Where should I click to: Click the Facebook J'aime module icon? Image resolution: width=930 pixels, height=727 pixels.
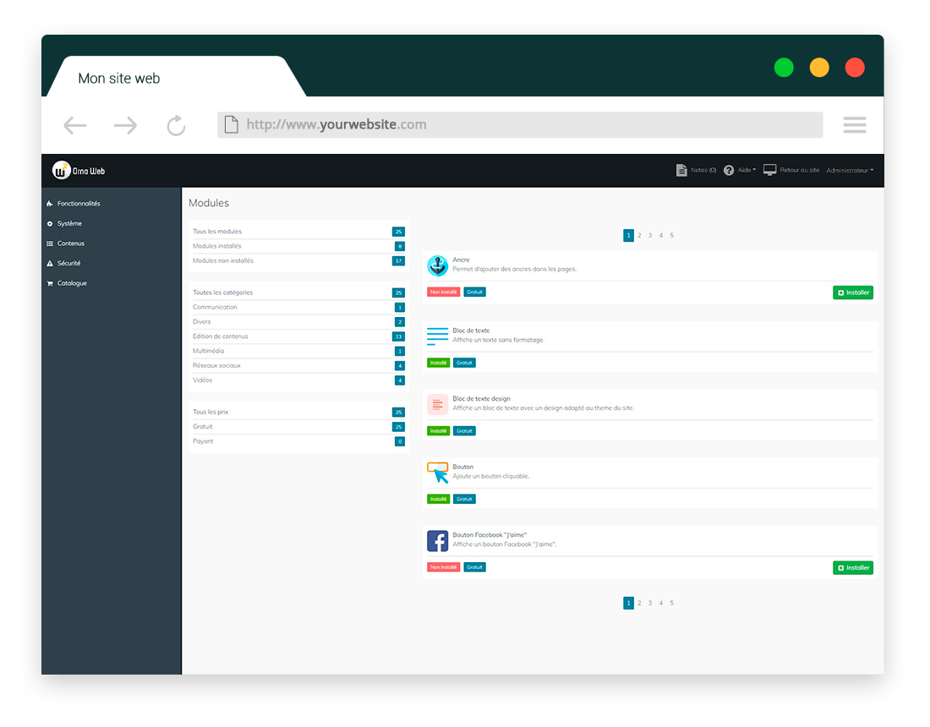click(x=438, y=541)
